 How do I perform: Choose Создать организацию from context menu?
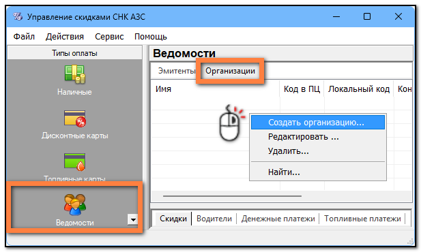(x=318, y=122)
